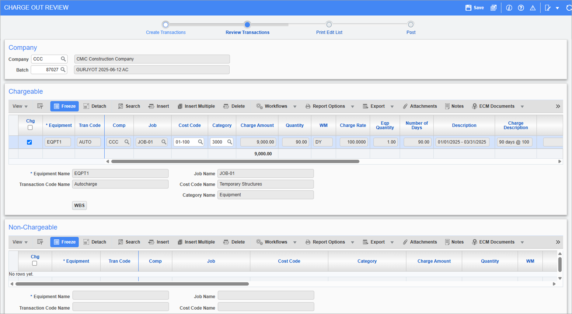Click Freeze button in Chargeable toolbar

coord(64,106)
